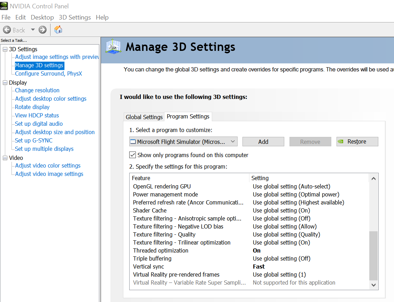Click scroll down arrow in settings list
The width and height of the screenshot is (394, 302).
coord(373,285)
